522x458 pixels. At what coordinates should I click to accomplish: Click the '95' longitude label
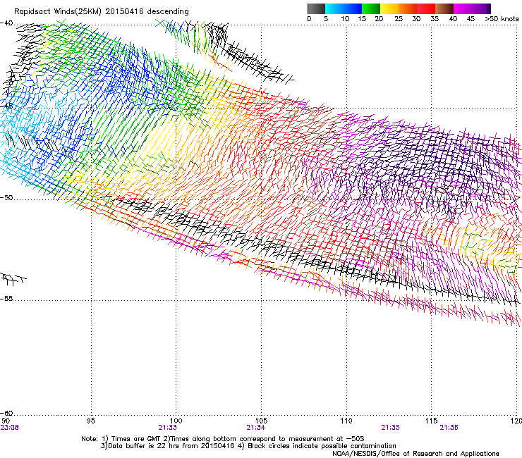(90, 421)
